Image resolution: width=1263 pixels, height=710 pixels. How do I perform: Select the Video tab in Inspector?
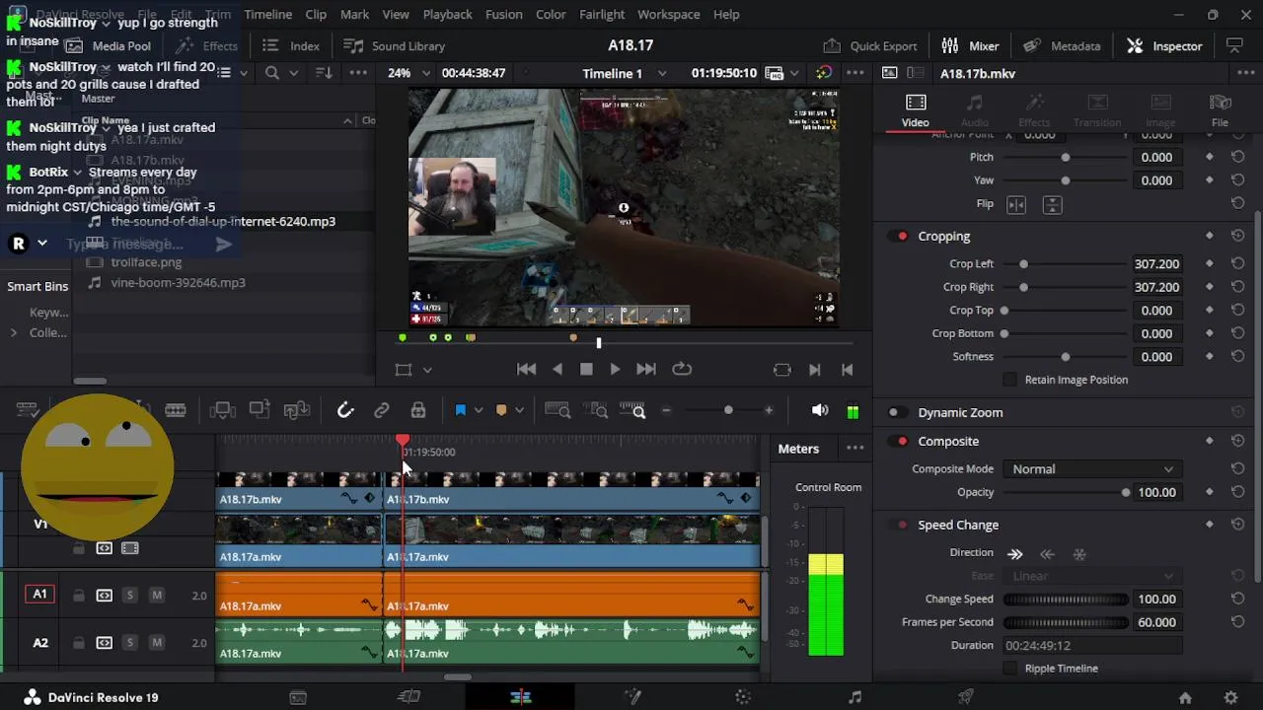click(915, 110)
